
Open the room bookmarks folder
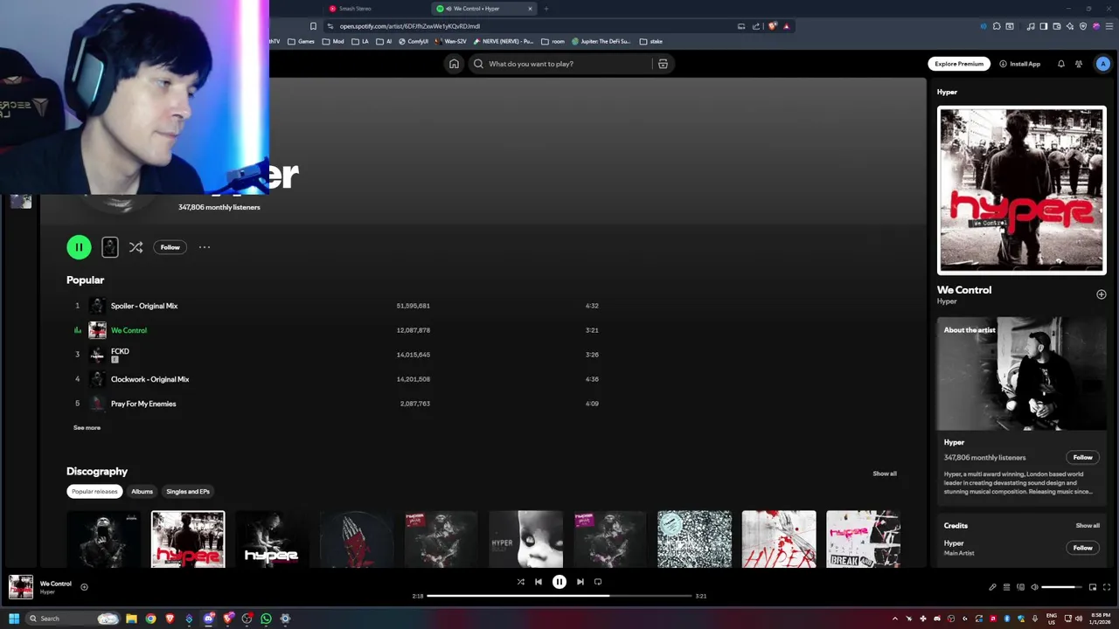click(x=553, y=41)
